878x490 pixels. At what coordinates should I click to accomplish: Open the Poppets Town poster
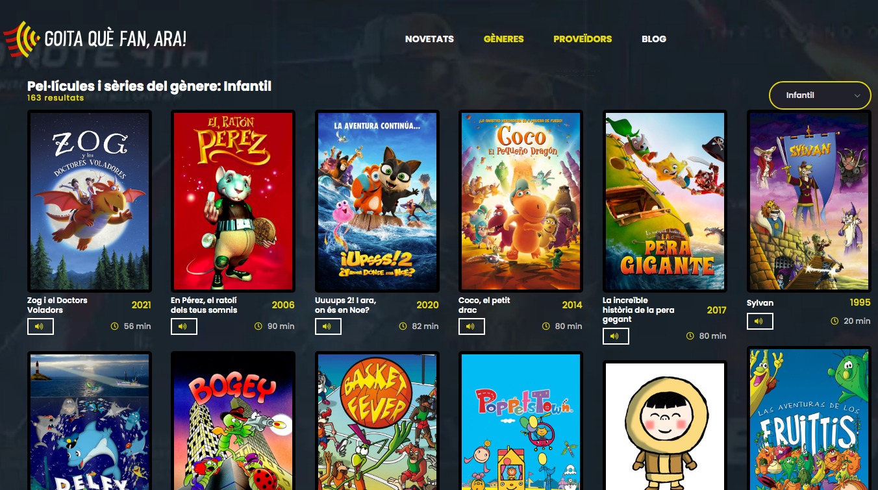521,421
